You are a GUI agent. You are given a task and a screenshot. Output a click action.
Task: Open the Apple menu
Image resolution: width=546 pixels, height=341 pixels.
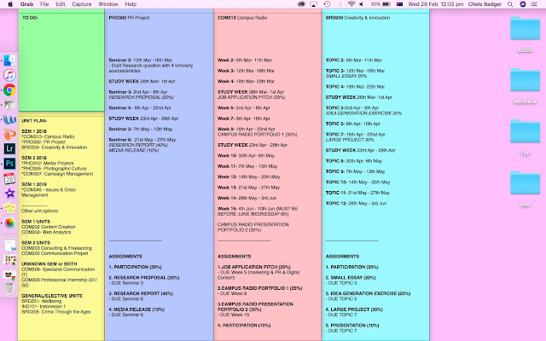pyautogui.click(x=10, y=4)
